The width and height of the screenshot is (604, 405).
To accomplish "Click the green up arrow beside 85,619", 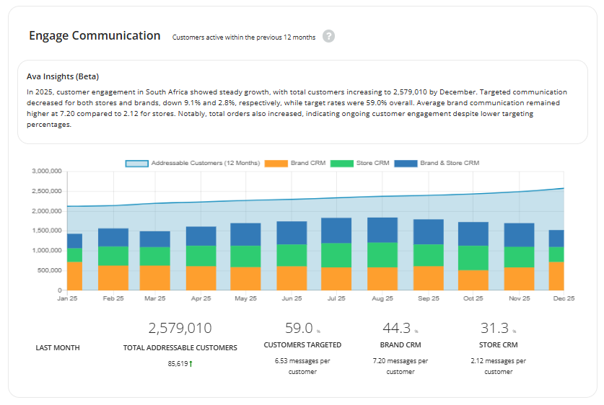I will point(191,364).
